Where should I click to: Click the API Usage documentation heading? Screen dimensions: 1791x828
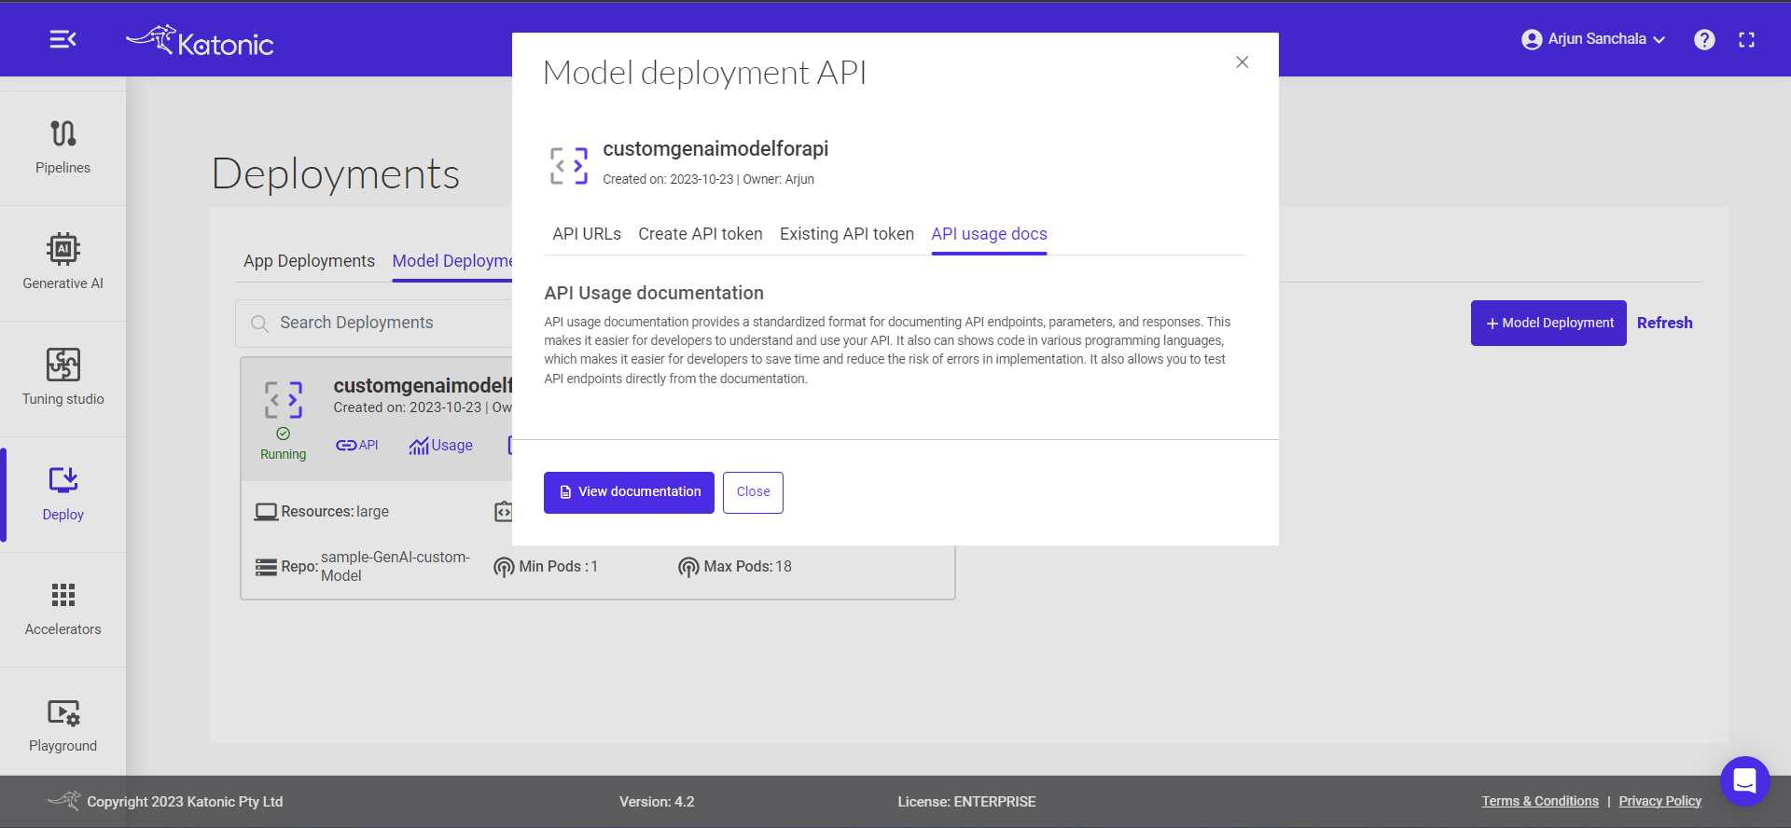coord(654,293)
